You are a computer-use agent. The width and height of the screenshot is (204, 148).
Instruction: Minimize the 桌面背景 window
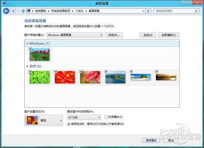(183, 2)
